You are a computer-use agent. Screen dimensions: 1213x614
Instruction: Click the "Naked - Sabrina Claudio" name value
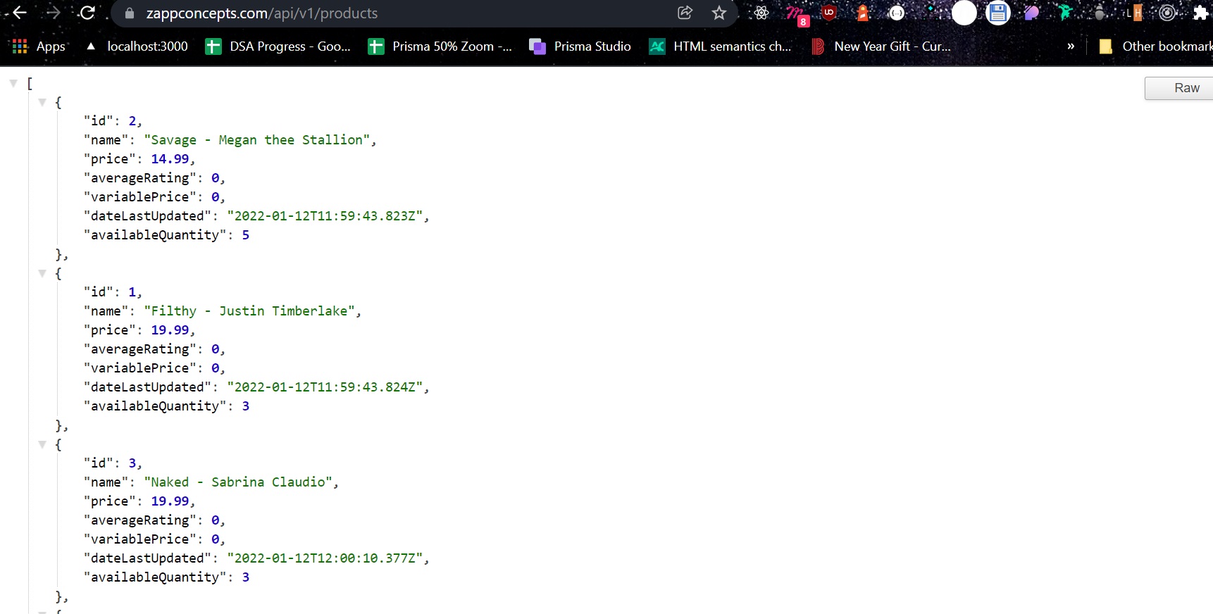coord(238,482)
